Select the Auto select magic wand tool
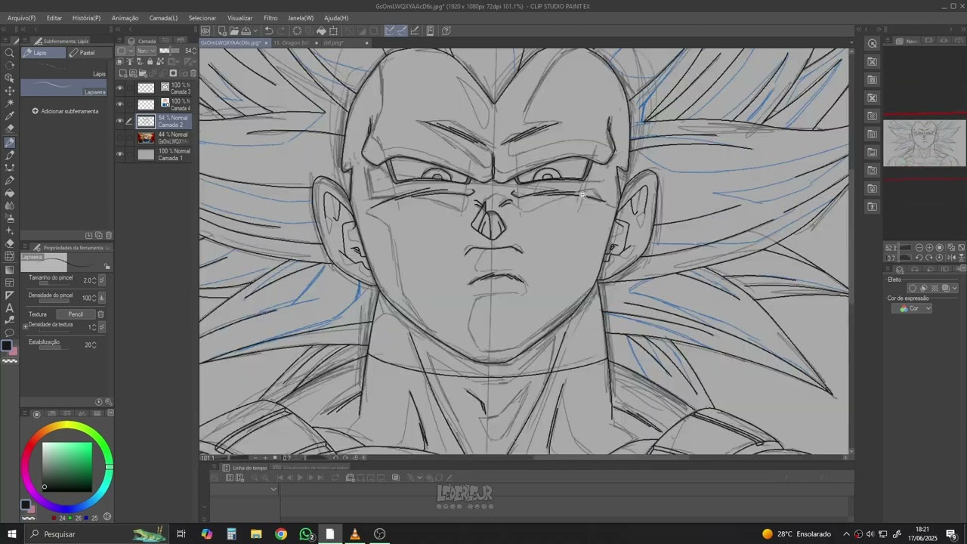This screenshot has width=967, height=544. click(x=10, y=104)
